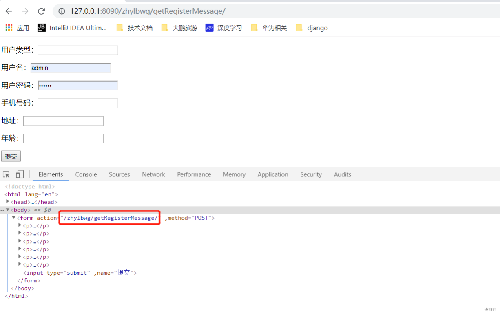This screenshot has width=500, height=315.
Task: Focus the 用户类型 input field
Action: click(78, 50)
